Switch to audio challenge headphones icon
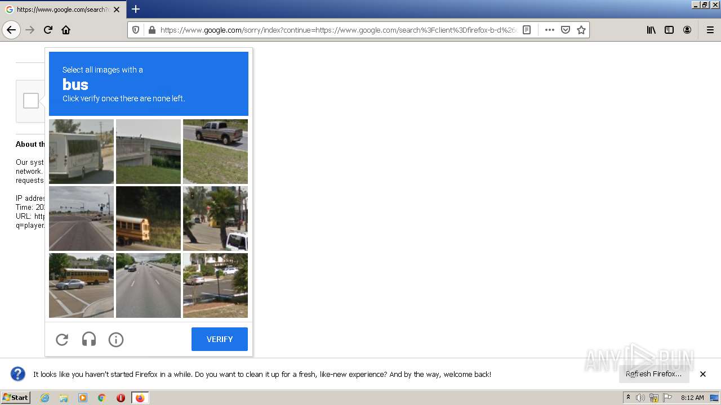 [x=89, y=339]
